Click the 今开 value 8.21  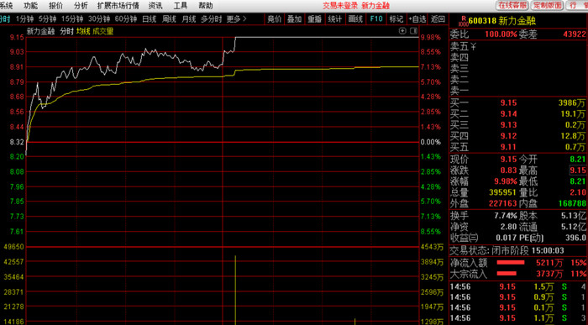tap(578, 160)
